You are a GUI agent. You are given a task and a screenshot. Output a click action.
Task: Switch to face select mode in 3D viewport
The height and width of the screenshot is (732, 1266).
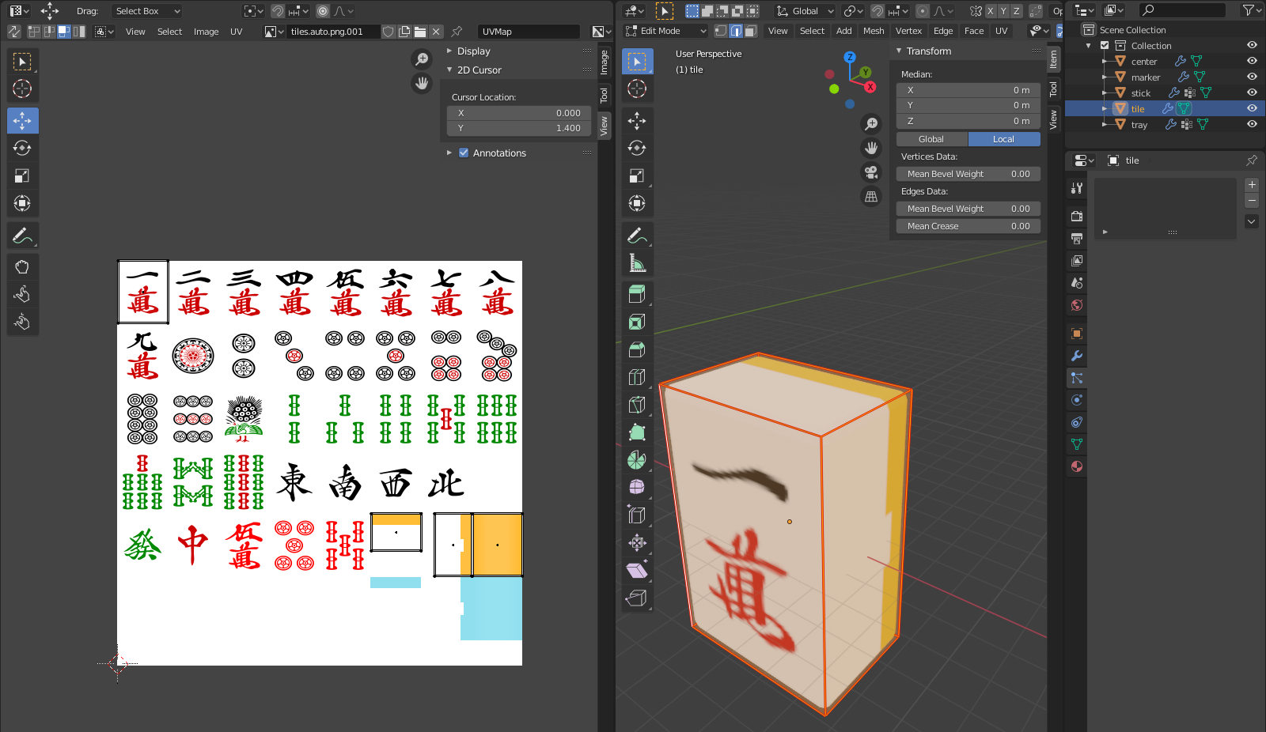click(x=750, y=31)
